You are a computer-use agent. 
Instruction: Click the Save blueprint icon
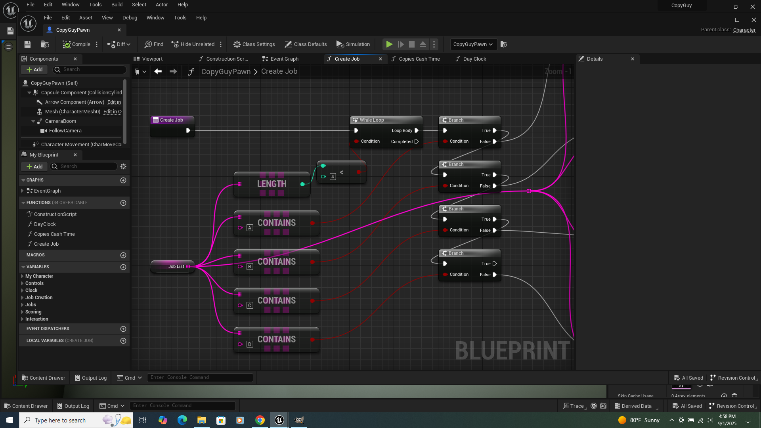[27, 44]
